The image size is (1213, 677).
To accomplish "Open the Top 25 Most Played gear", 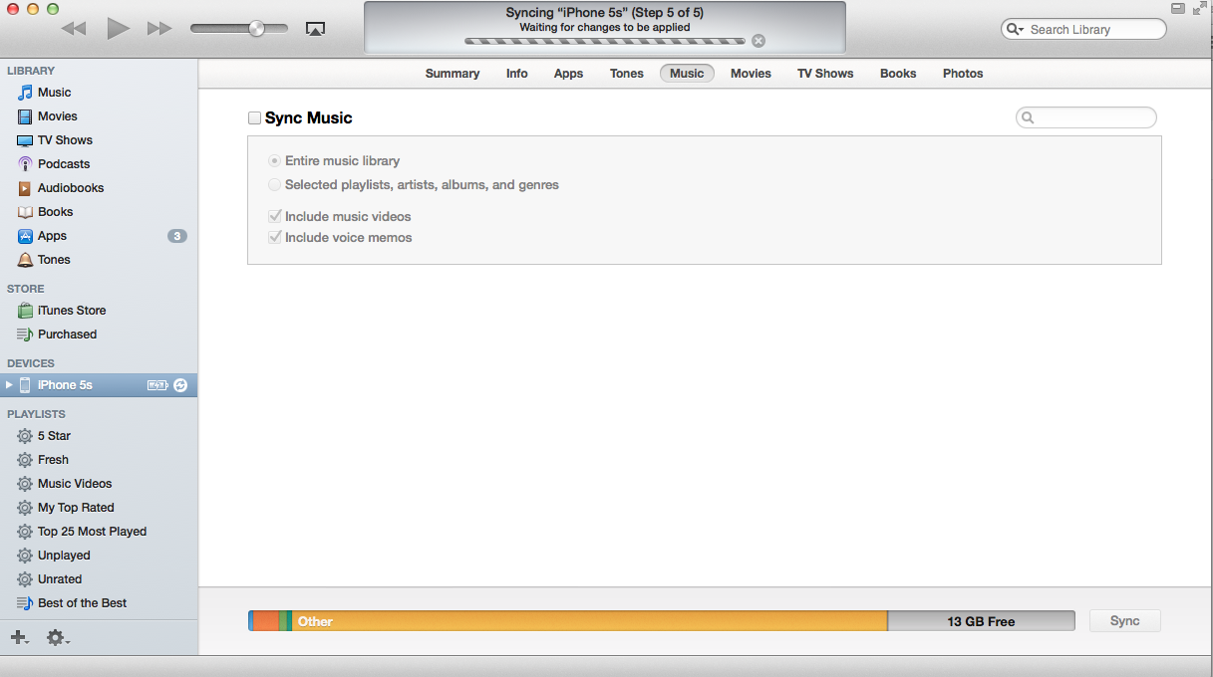I will click(25, 532).
